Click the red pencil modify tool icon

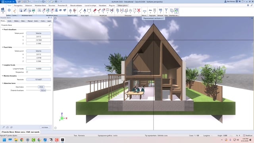click(x=95, y=10)
